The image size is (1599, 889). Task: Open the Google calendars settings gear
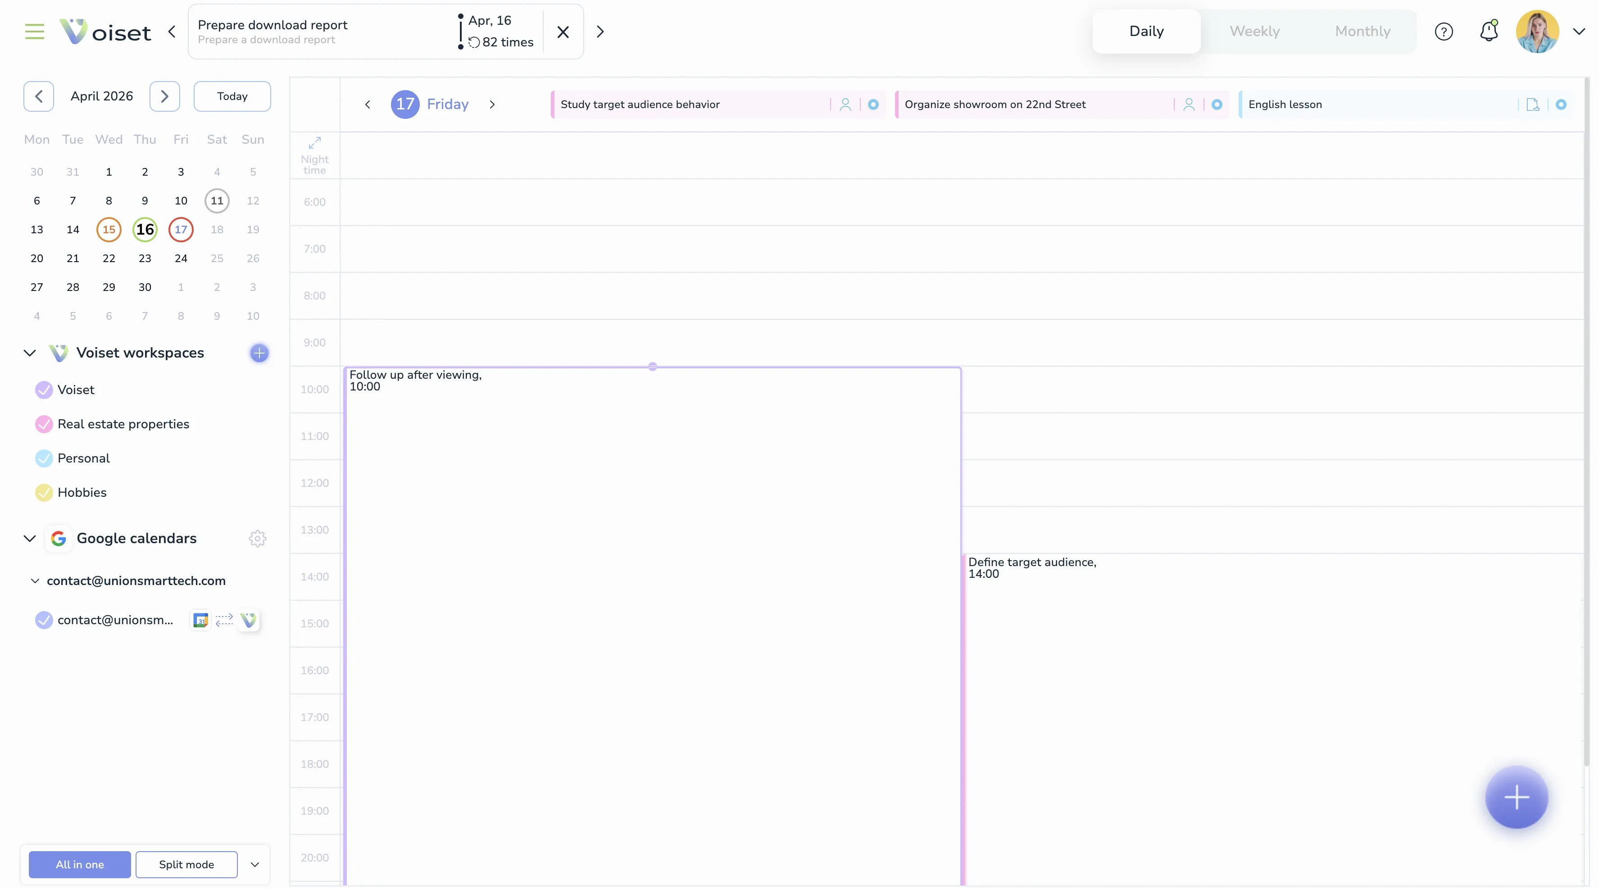pyautogui.click(x=257, y=538)
